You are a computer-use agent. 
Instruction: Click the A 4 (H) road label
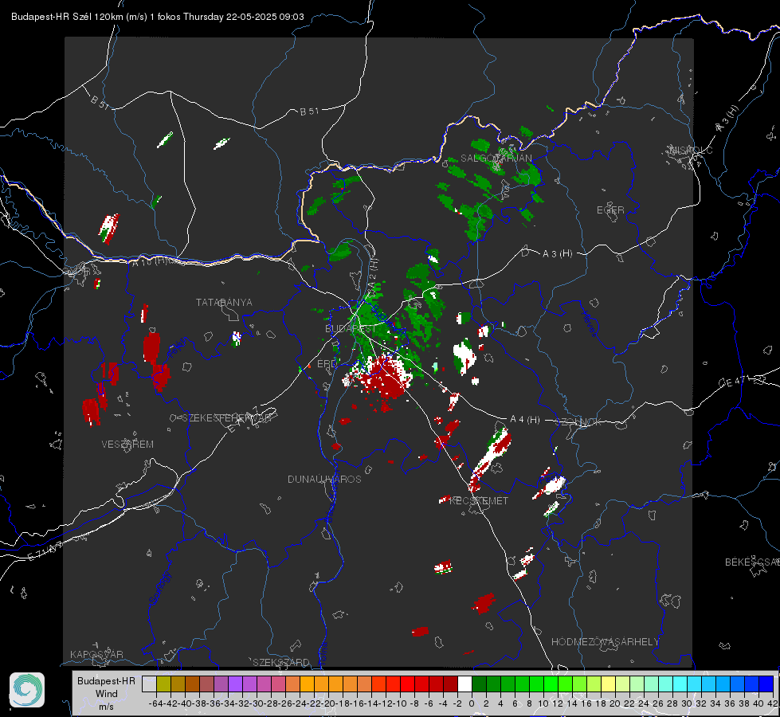(x=525, y=420)
